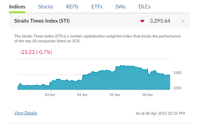
Task: Click the 04 Apr axis label
Action: pos(82,95)
